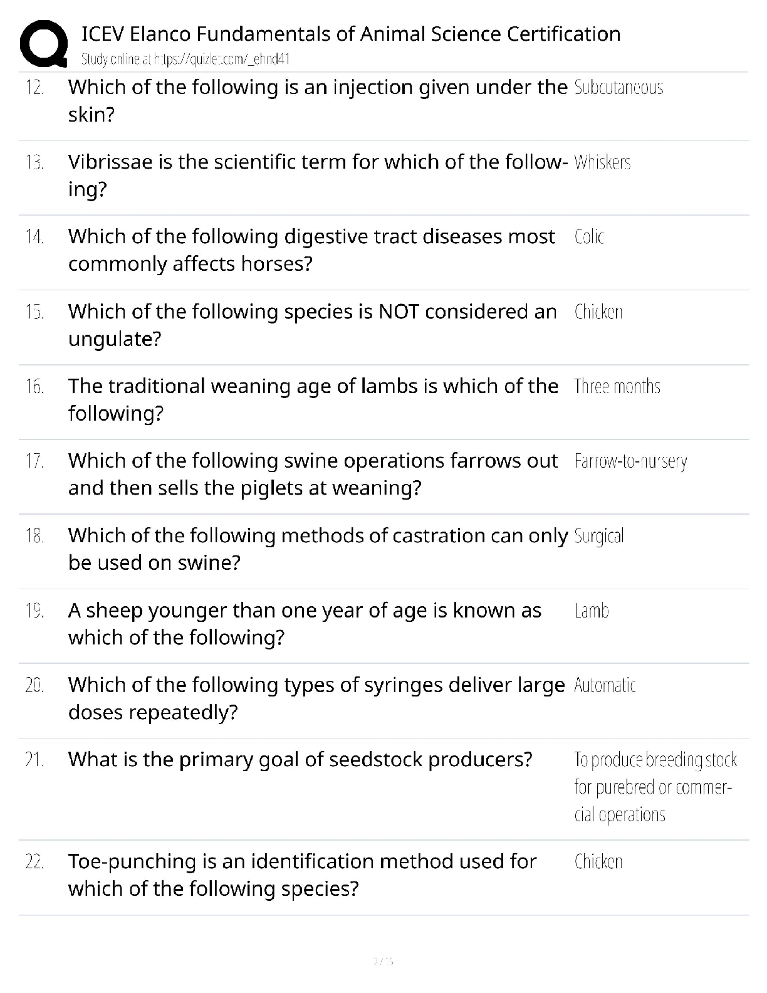This screenshot has height=993, width=767.
Task: Click the answer 'Surgical'
Action: tap(599, 537)
